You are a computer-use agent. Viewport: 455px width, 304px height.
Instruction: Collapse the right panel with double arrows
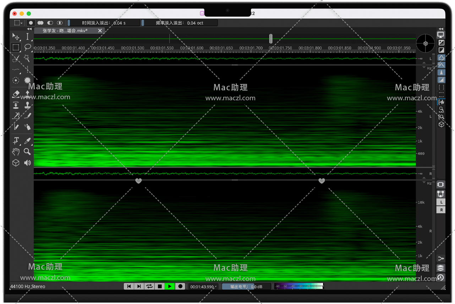click(x=441, y=29)
